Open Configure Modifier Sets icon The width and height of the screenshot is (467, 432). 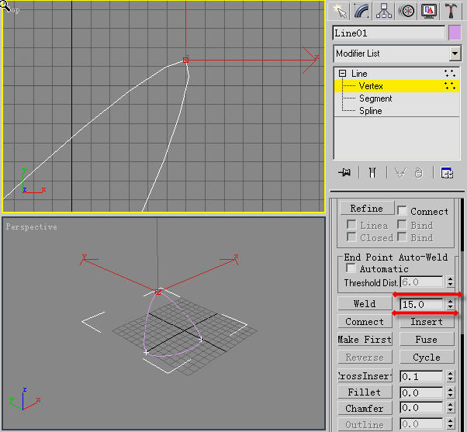[447, 173]
